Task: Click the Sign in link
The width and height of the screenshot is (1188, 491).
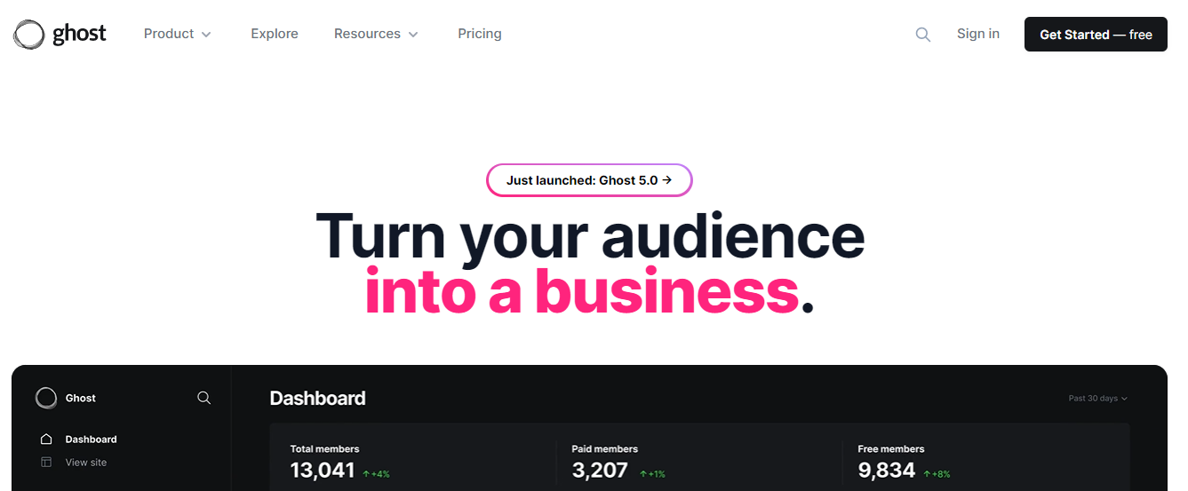Action: pyautogui.click(x=978, y=34)
